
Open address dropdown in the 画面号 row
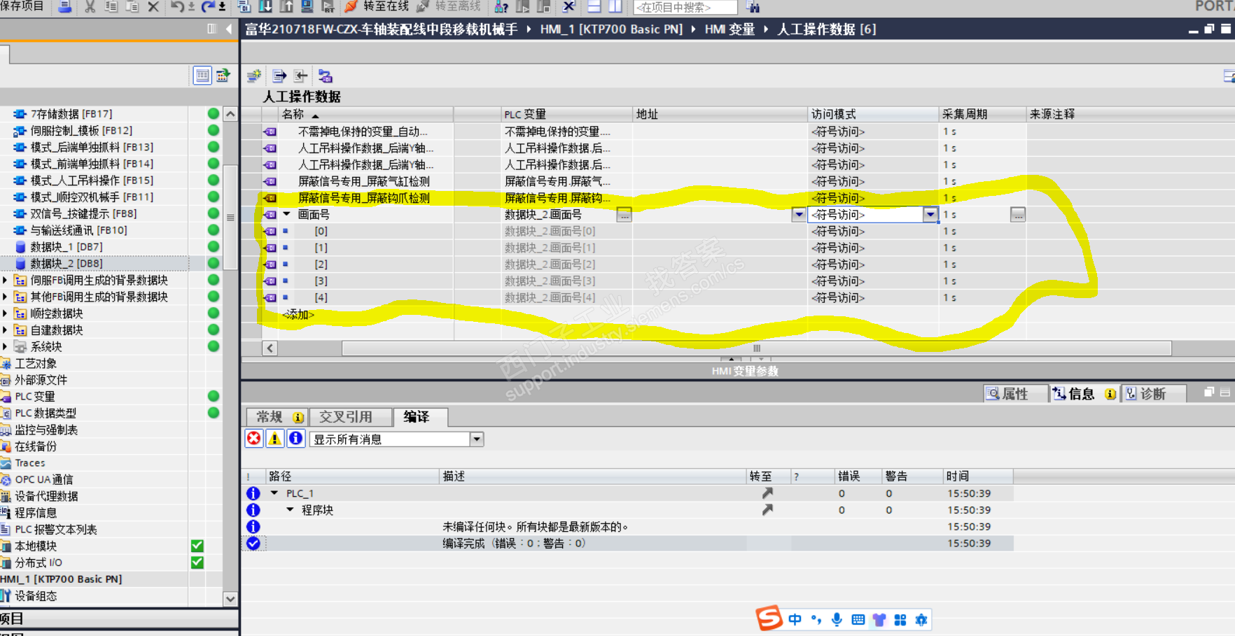tap(798, 215)
